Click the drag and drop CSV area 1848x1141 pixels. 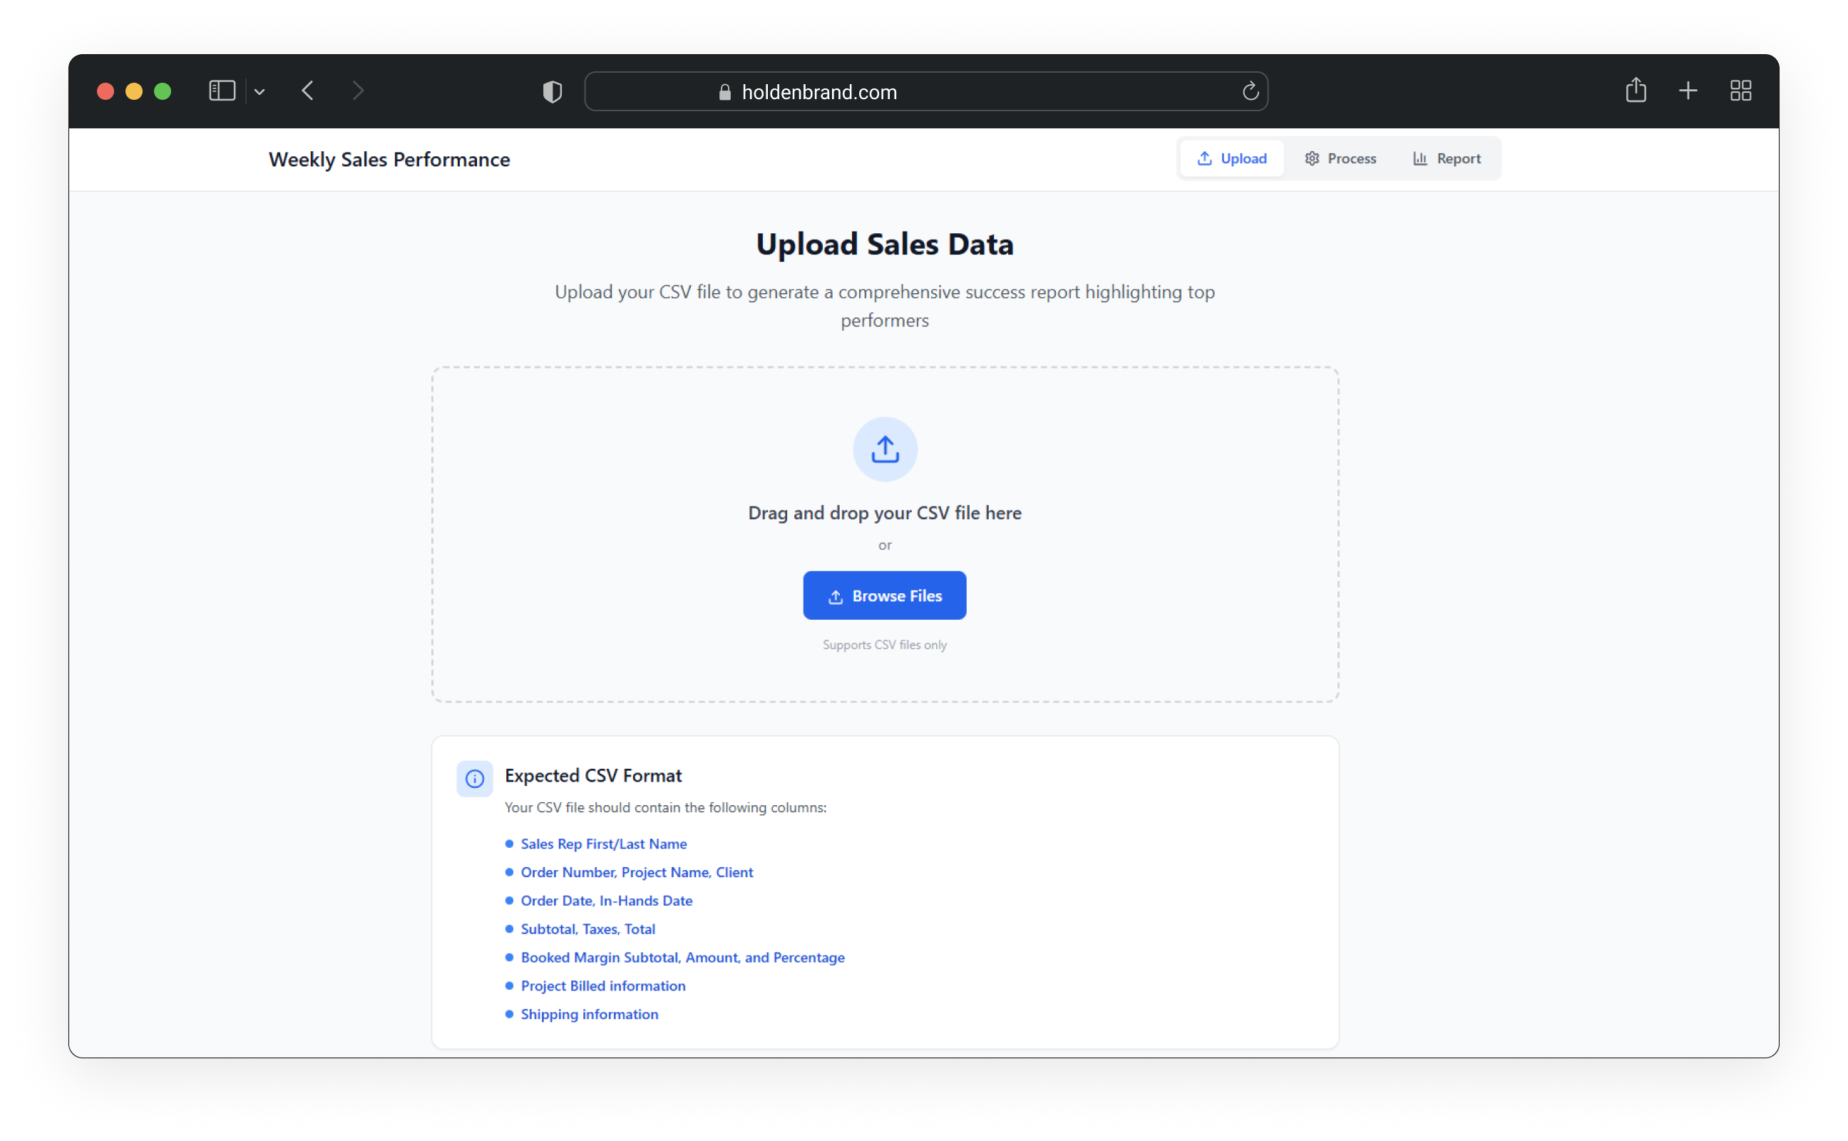tap(884, 513)
